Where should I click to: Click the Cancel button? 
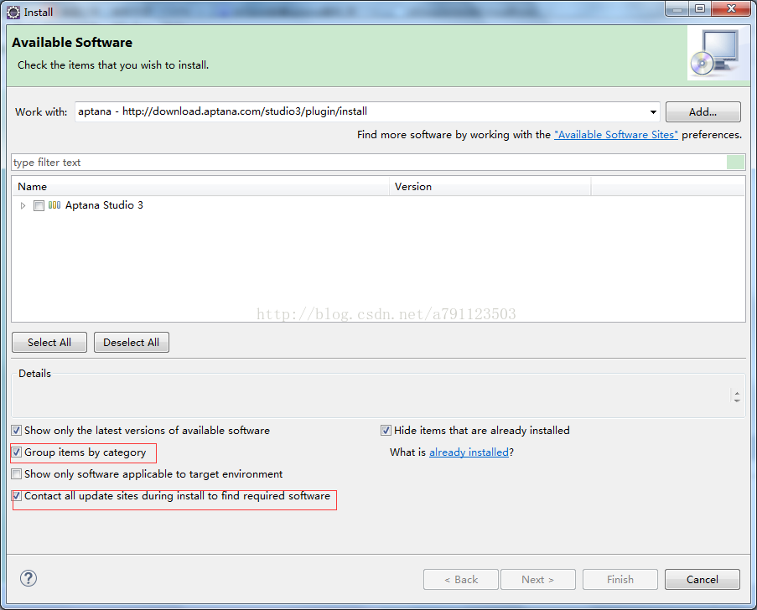click(x=702, y=579)
